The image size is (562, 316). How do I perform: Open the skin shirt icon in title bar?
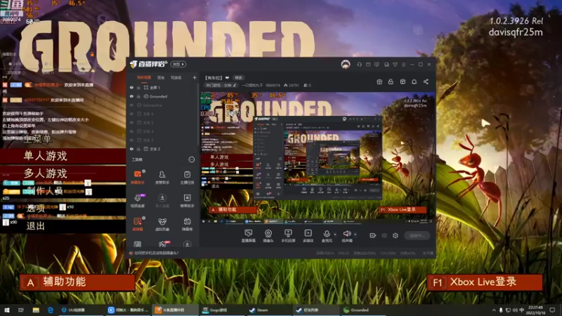395,65
